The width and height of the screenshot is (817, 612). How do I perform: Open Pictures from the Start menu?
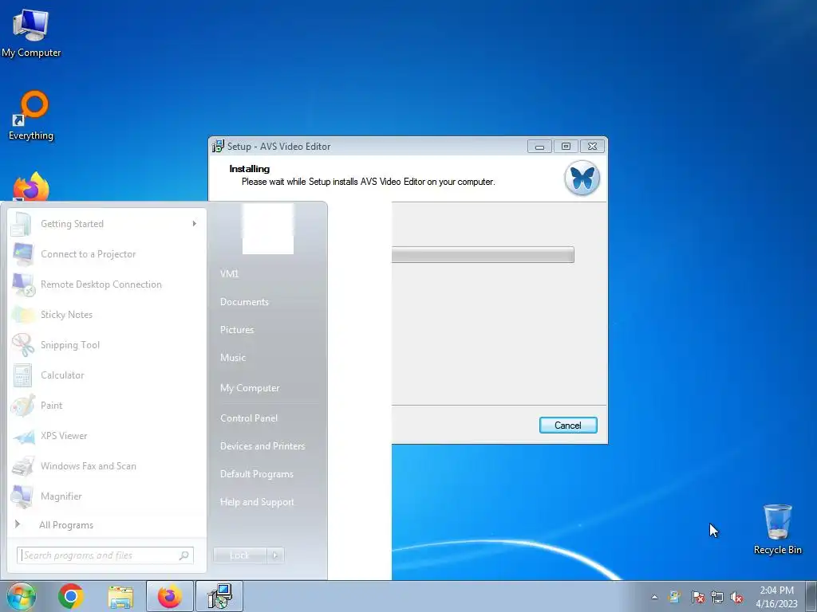tap(237, 330)
